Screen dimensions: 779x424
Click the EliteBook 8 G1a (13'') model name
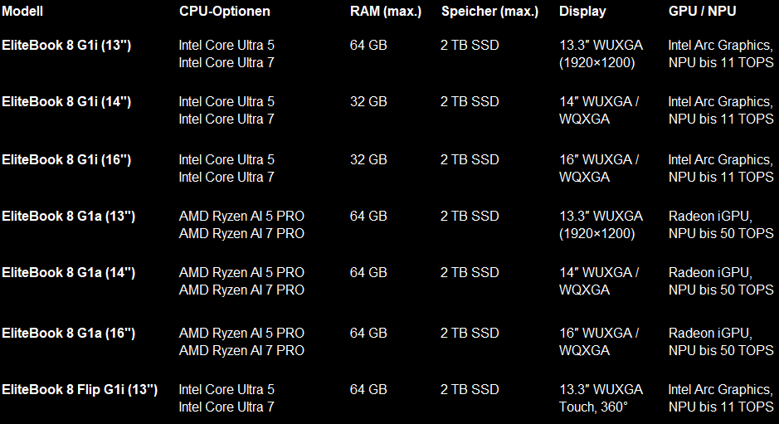[x=68, y=216]
